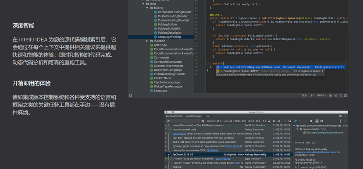Collapse the lang folder in the project tree
Image resolution: width=363 pixels, height=169 pixels.
pyautogui.click(x=143, y=4)
